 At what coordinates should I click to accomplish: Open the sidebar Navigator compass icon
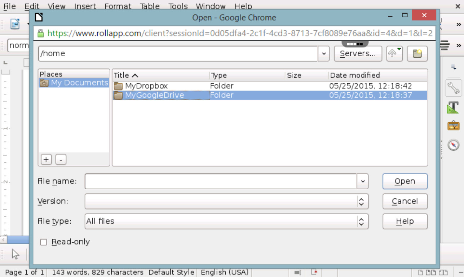(x=453, y=145)
